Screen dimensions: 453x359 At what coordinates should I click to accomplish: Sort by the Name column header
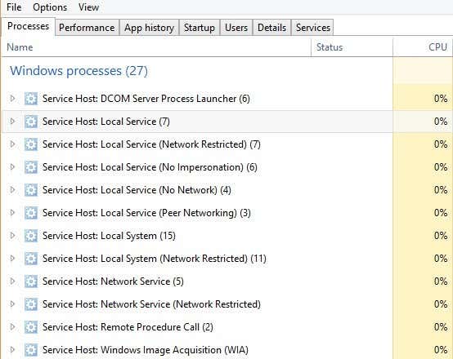point(156,47)
